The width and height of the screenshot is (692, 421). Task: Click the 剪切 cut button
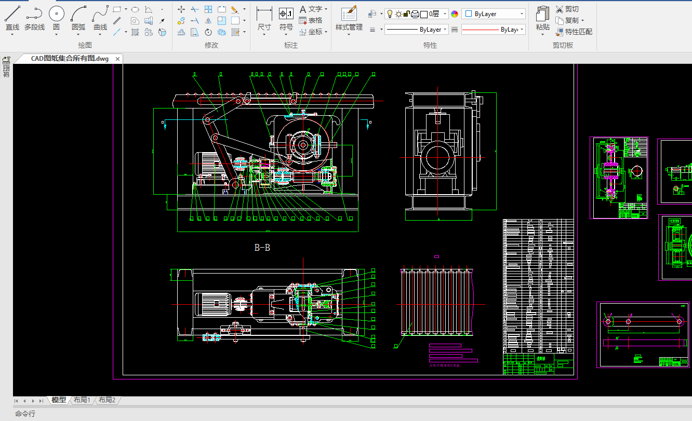tap(567, 9)
